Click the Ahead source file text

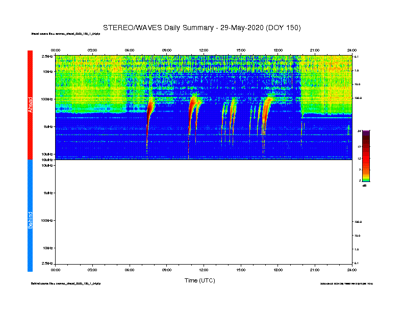(x=65, y=34)
